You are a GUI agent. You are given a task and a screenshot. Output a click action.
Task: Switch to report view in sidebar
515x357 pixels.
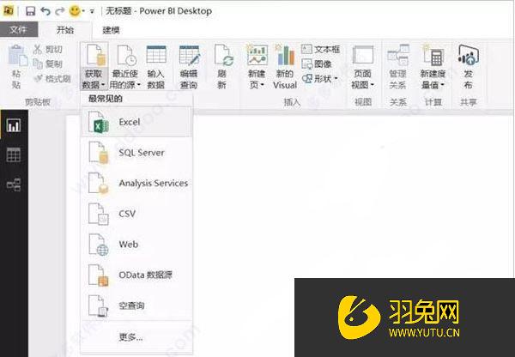coord(14,125)
